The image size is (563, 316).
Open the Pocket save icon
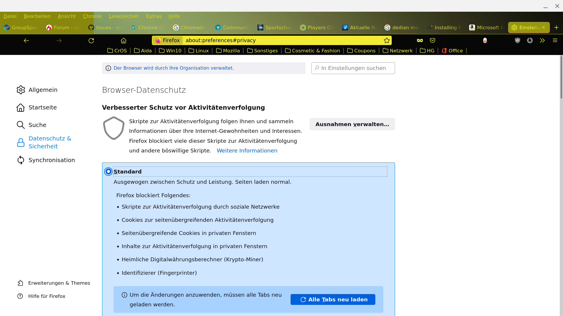pyautogui.click(x=433, y=40)
